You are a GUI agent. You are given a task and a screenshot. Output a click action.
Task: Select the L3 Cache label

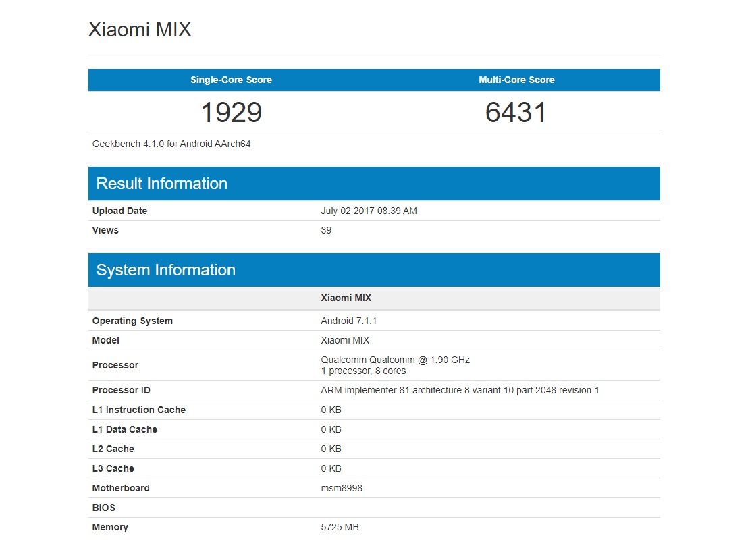(113, 469)
